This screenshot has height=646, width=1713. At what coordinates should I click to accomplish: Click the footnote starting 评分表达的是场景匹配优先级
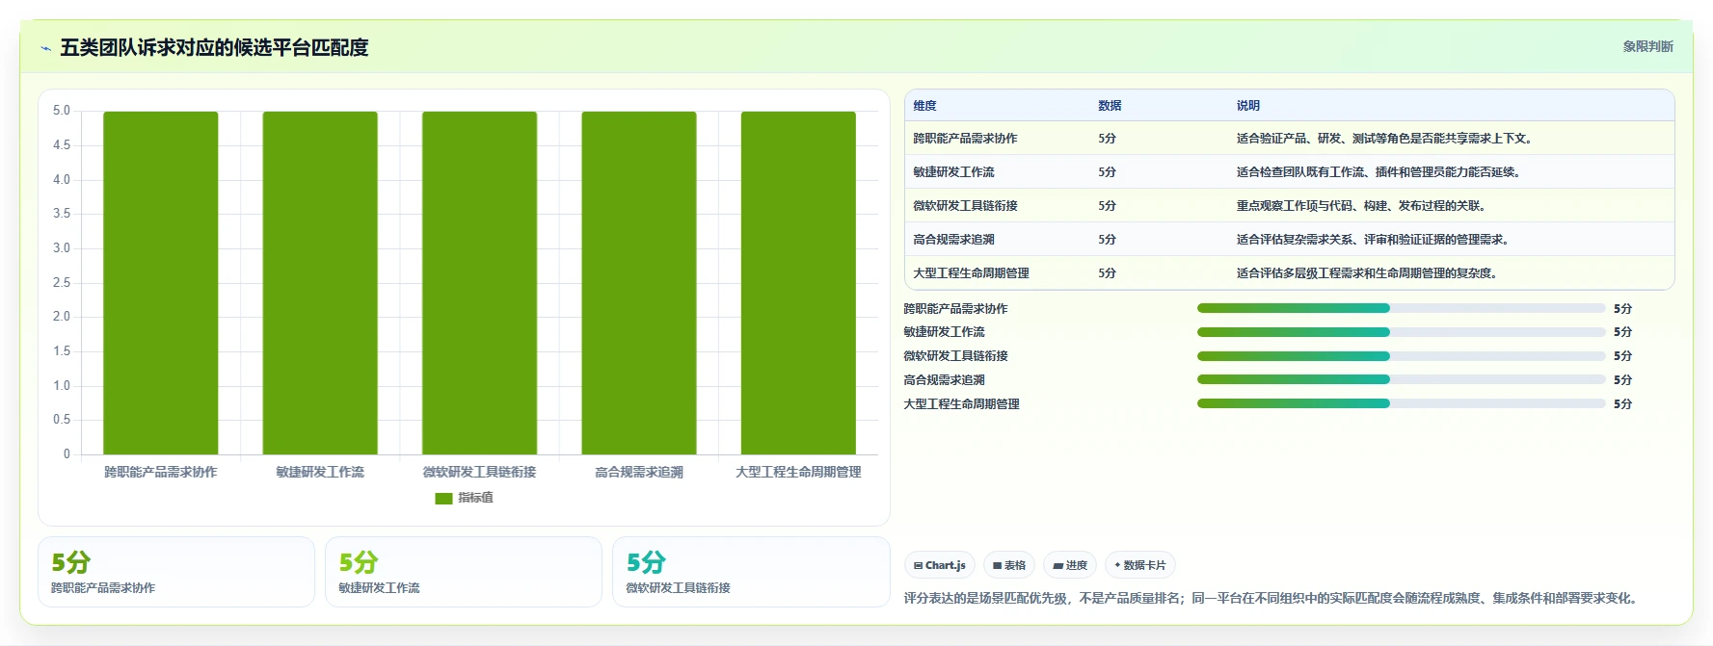(1272, 598)
